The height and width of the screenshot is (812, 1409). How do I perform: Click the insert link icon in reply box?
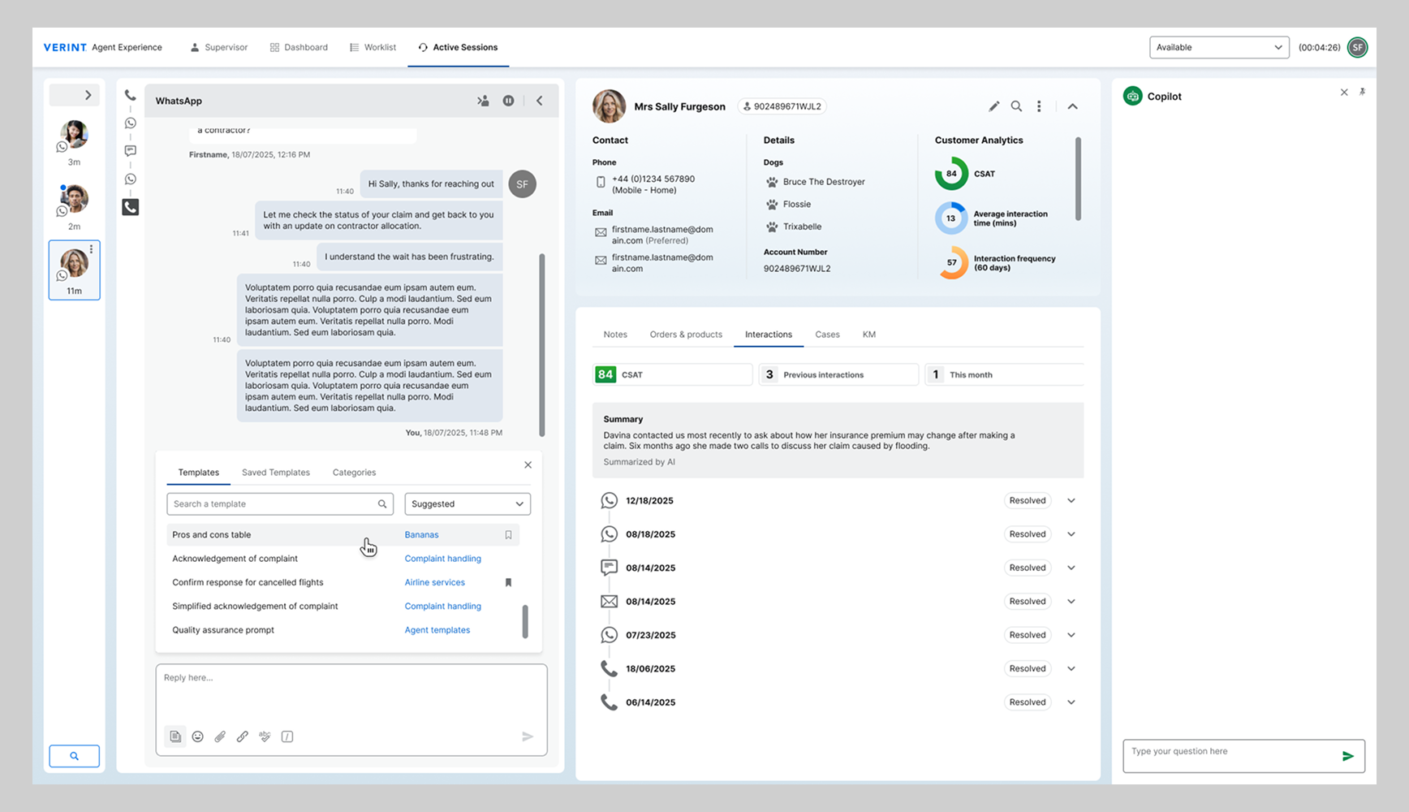point(243,736)
